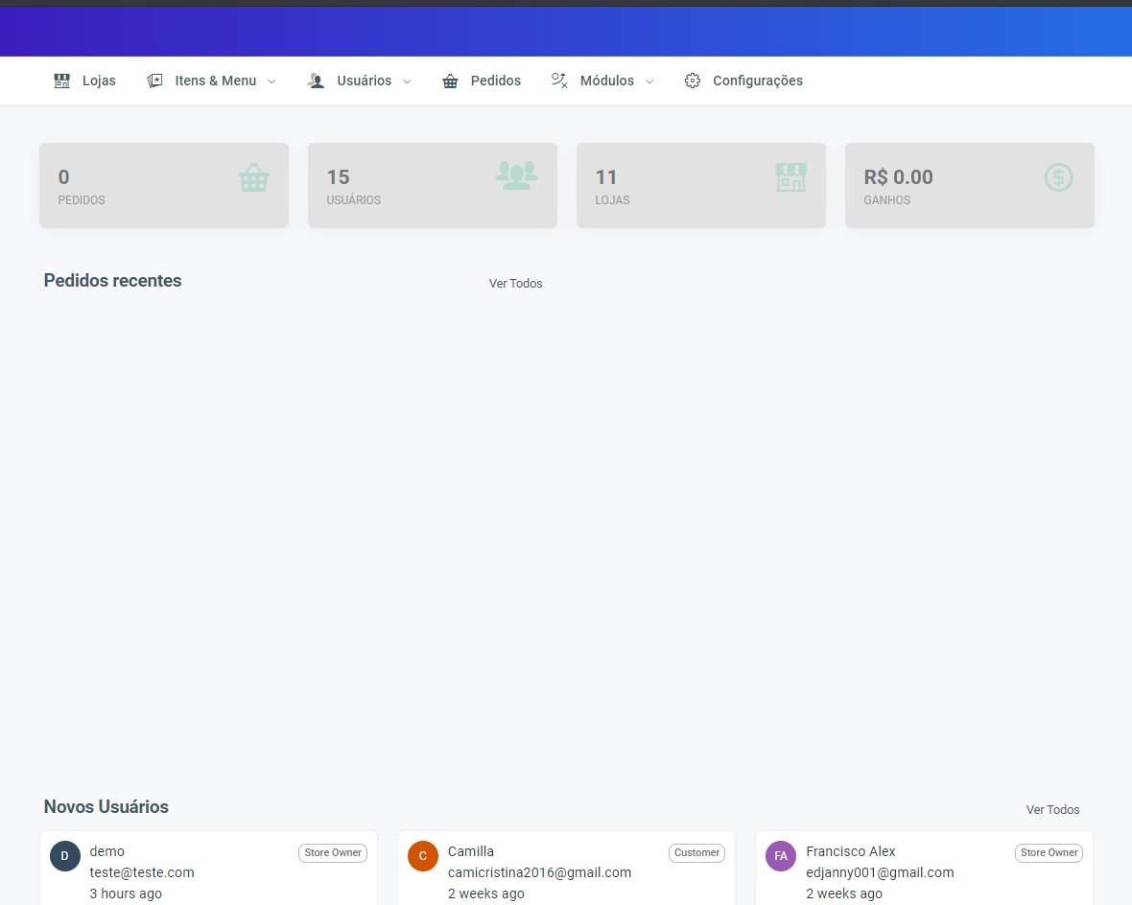Viewport: 1132px width, 905px height.
Task: Click the Módulos icon in navbar
Action: pyautogui.click(x=559, y=81)
